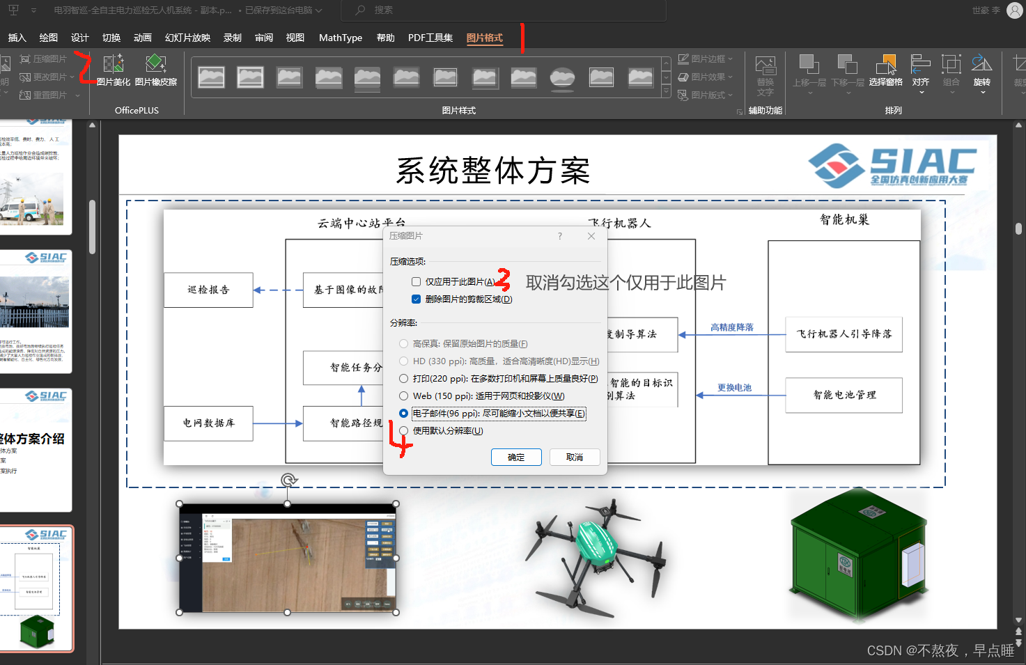This screenshot has height=665, width=1026.
Task: Click the 图片边框 picture border icon
Action: 684,59
